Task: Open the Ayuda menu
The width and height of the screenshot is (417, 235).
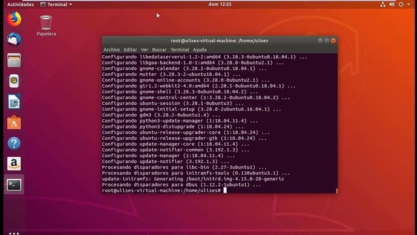Action: [x=200, y=50]
